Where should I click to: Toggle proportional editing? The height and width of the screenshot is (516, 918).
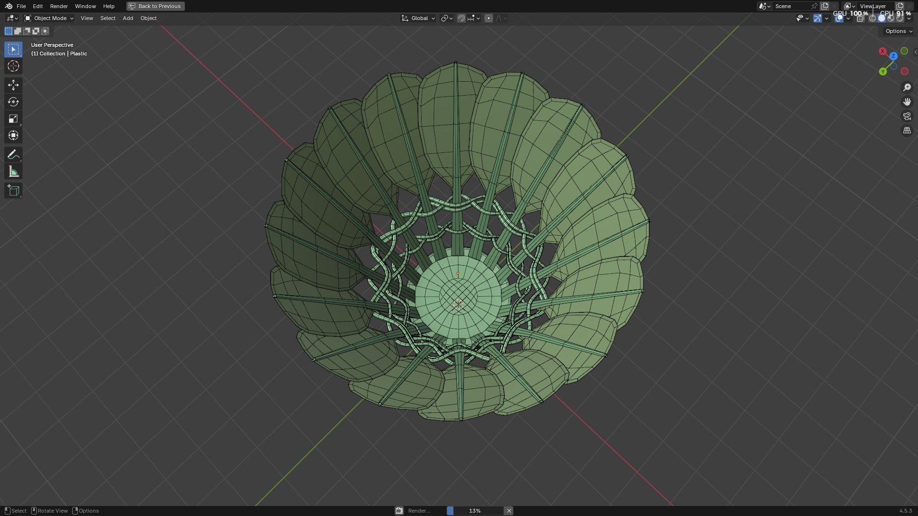coord(489,18)
